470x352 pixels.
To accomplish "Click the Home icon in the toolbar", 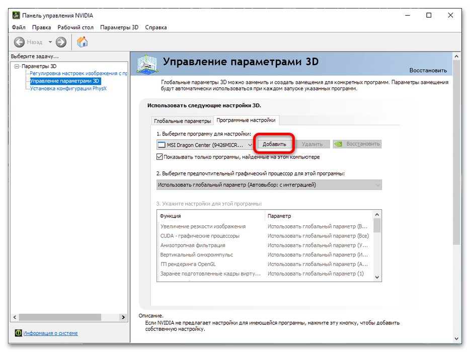I will click(82, 42).
